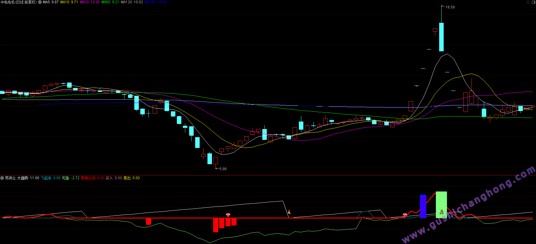The width and height of the screenshot is (536, 244).
Task: Click the diamond icon at top right
Action: (x=528, y=2)
